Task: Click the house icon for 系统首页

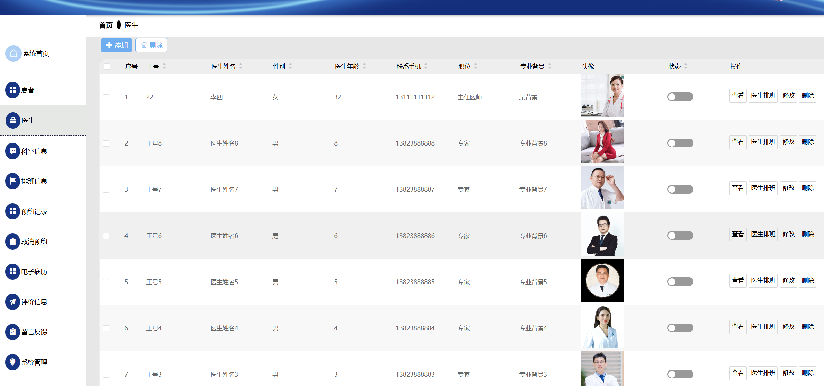Action: (13, 53)
